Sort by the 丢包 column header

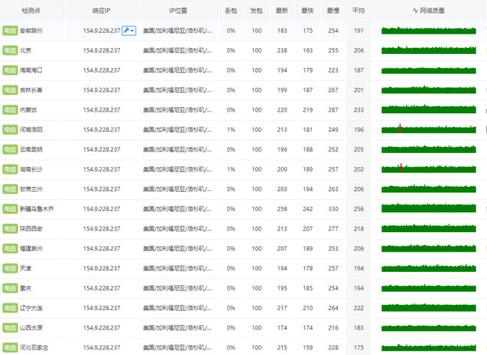[231, 10]
